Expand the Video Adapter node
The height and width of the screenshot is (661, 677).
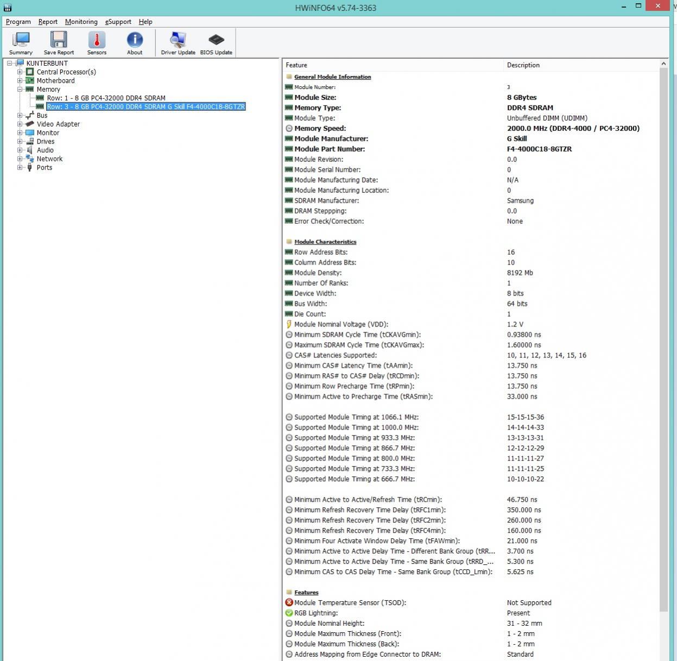(x=20, y=124)
